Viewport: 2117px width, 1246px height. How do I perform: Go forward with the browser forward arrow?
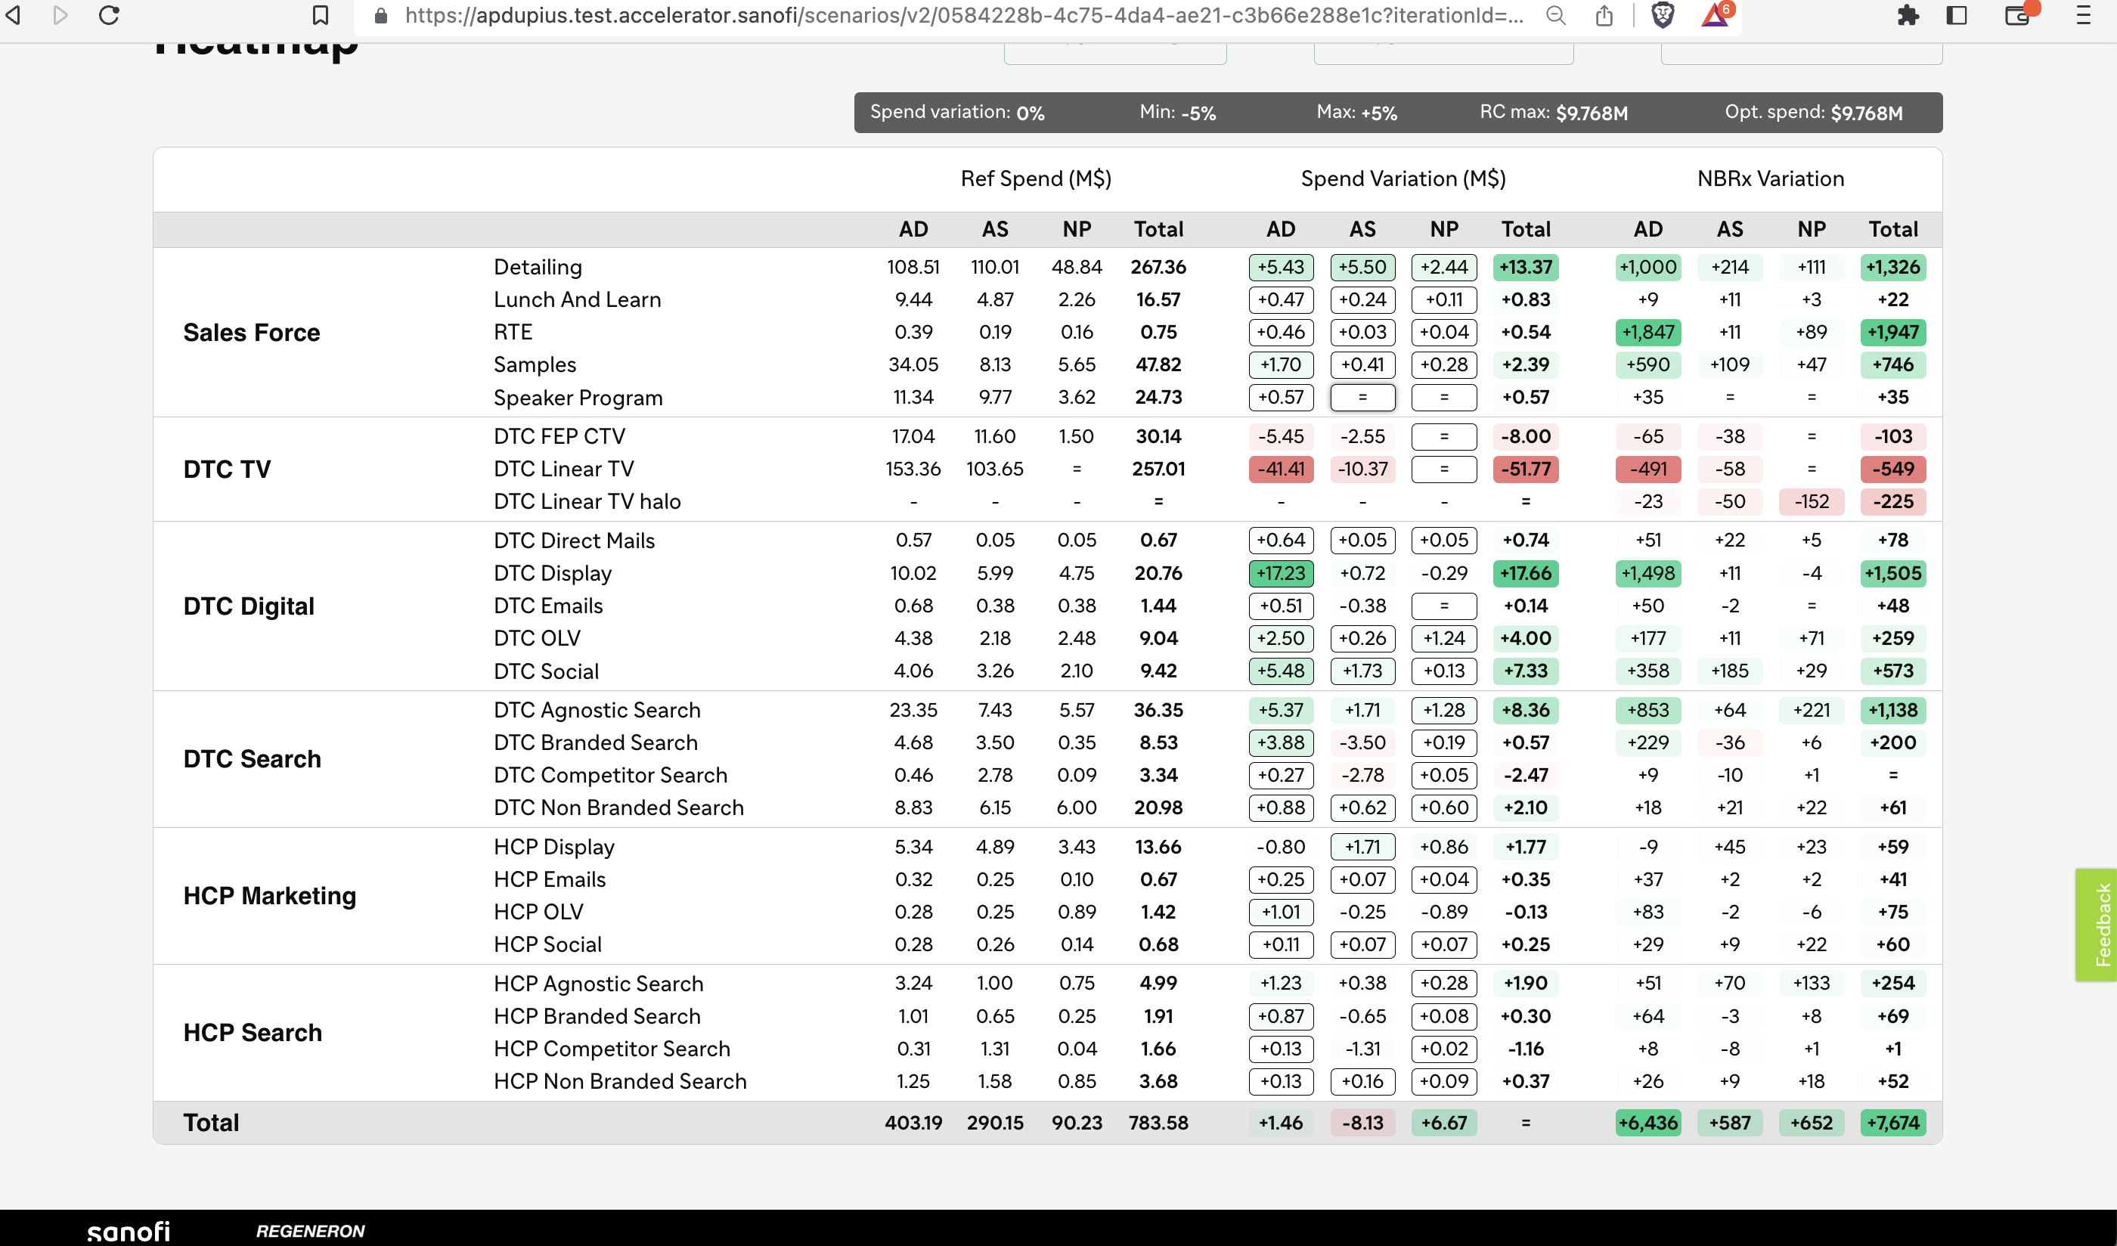[x=60, y=15]
